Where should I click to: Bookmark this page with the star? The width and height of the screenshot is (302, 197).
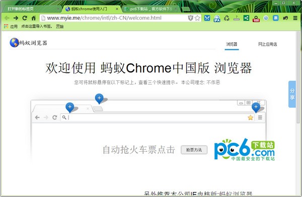[197, 18]
